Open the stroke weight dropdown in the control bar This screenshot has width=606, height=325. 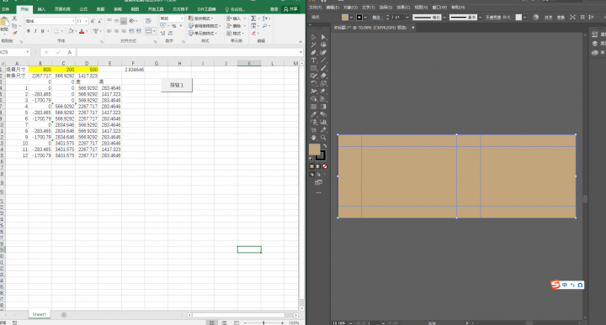tap(407, 18)
